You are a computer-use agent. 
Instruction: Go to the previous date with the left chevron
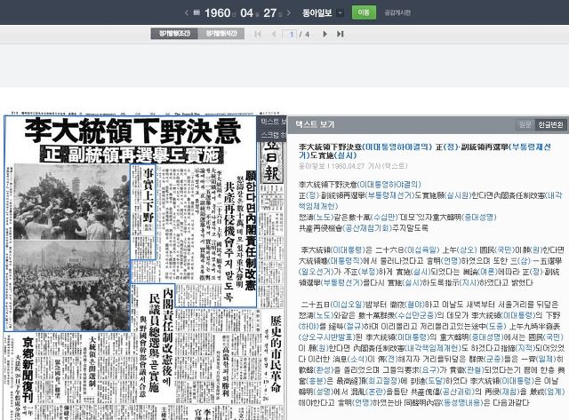(187, 13)
